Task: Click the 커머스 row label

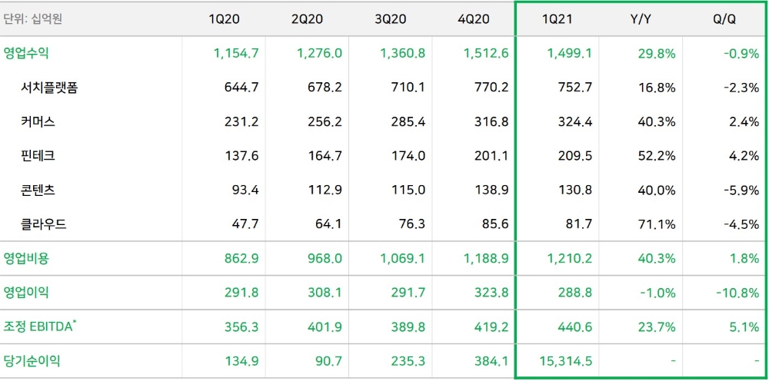Action: pyautogui.click(x=38, y=121)
